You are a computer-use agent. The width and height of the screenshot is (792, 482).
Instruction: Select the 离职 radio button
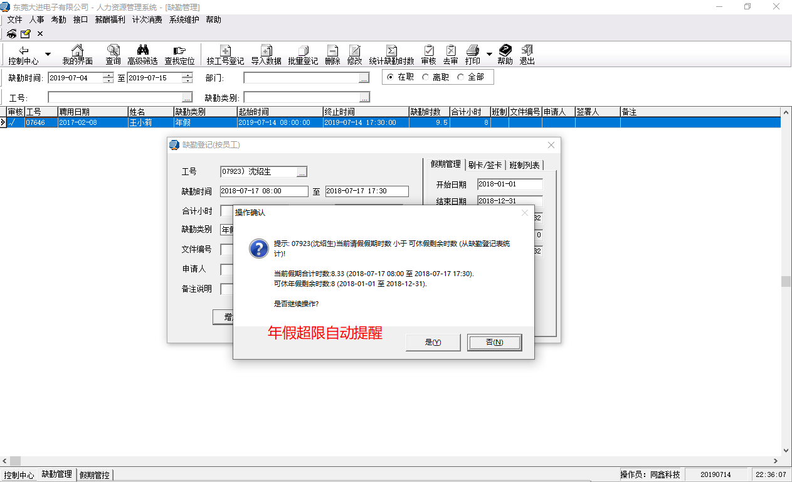click(426, 77)
